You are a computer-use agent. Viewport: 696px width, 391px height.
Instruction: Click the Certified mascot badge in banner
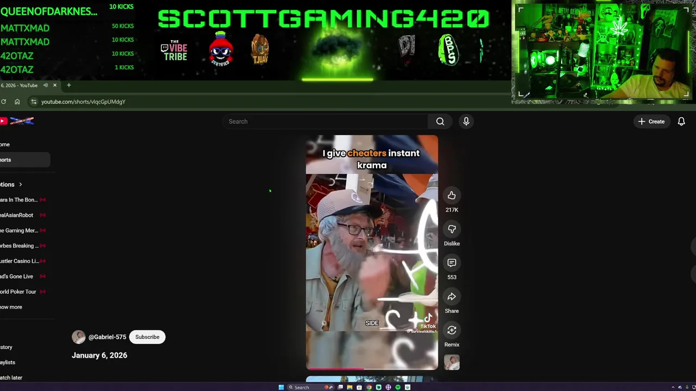tap(221, 49)
